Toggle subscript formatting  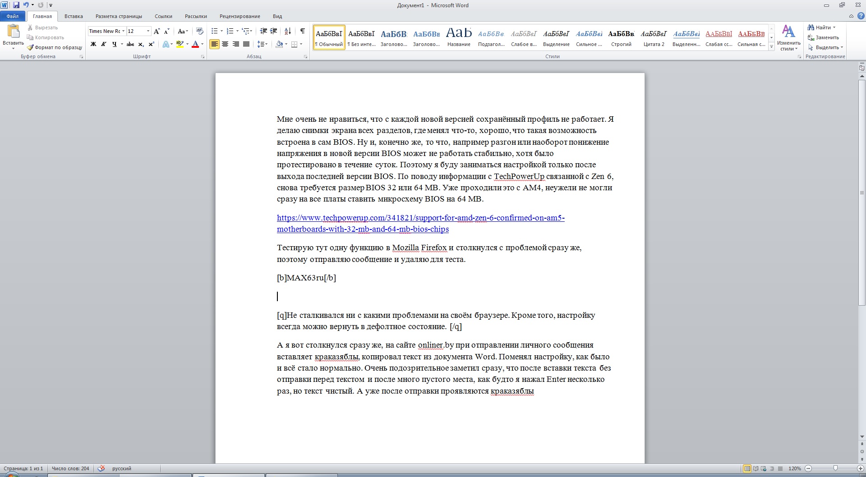pos(141,44)
